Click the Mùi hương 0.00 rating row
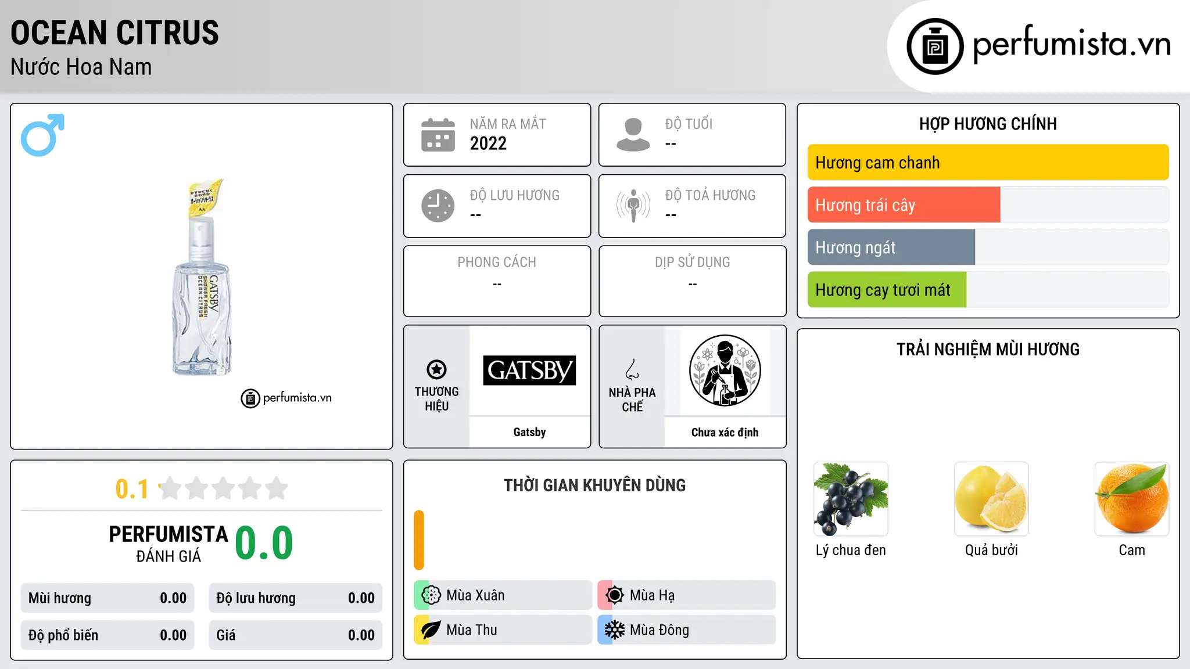The height and width of the screenshot is (669, 1190). tap(107, 598)
